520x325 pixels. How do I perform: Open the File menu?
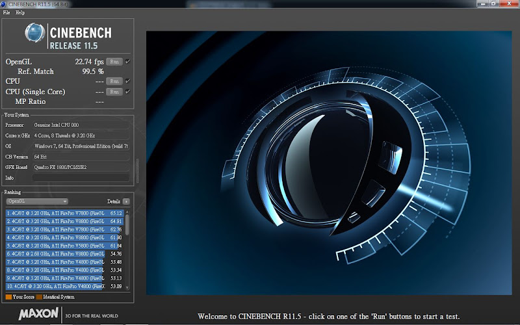(6, 12)
